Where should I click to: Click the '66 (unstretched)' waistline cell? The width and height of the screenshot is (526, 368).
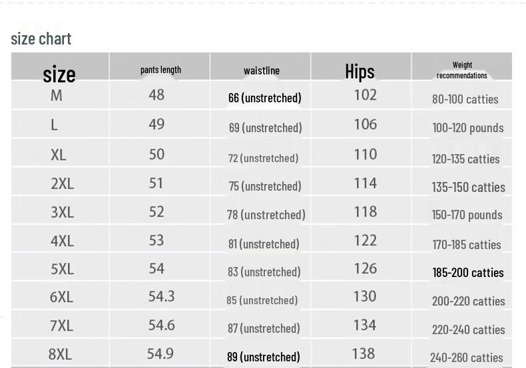(265, 98)
